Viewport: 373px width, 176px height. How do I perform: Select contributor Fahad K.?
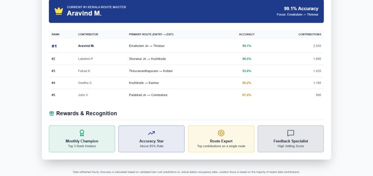pyautogui.click(x=84, y=71)
